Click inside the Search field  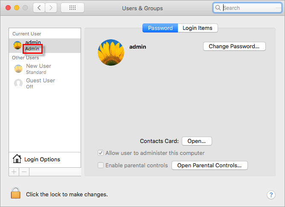[x=250, y=8]
